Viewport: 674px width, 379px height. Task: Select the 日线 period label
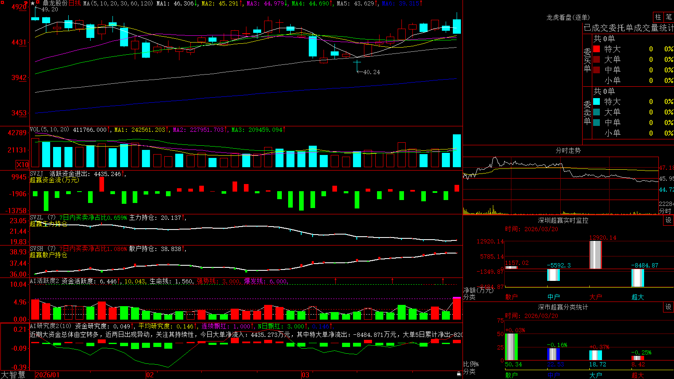tap(75, 3)
